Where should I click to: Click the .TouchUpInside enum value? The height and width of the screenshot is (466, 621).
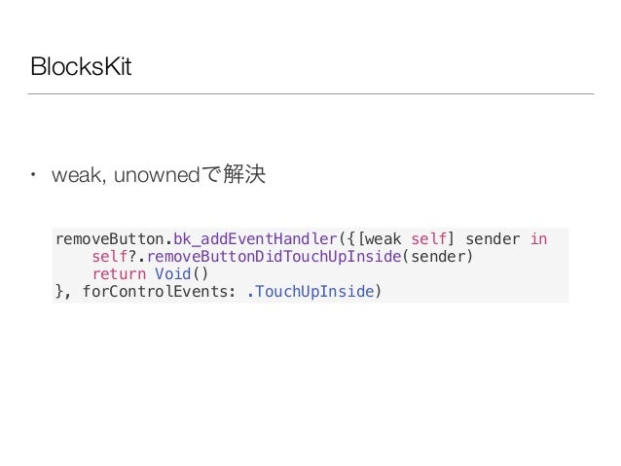[x=310, y=292]
